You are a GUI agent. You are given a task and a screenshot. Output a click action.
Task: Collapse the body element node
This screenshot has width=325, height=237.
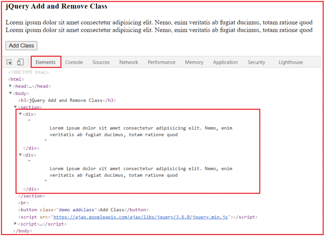11,93
